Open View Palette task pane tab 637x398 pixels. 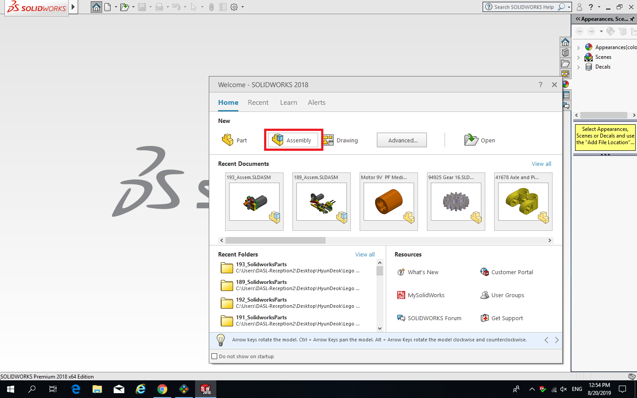pyautogui.click(x=565, y=74)
